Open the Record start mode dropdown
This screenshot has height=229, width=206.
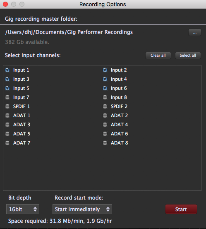point(82,209)
